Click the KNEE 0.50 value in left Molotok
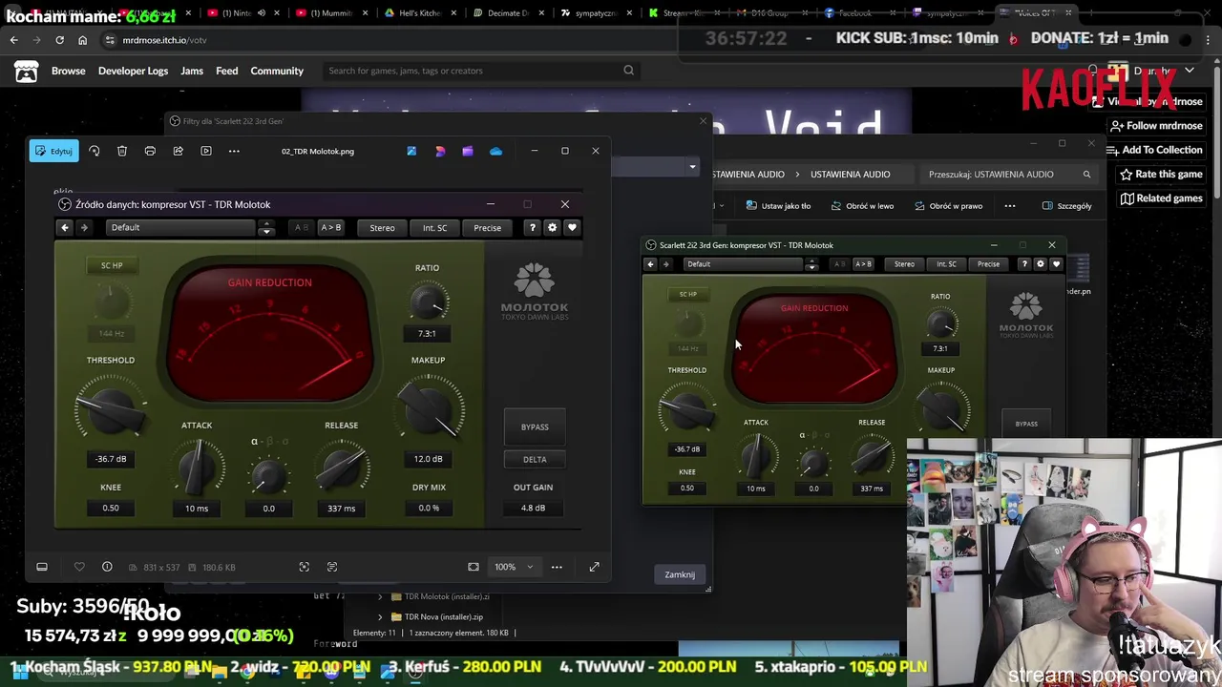Image resolution: width=1222 pixels, height=687 pixels. click(x=111, y=508)
